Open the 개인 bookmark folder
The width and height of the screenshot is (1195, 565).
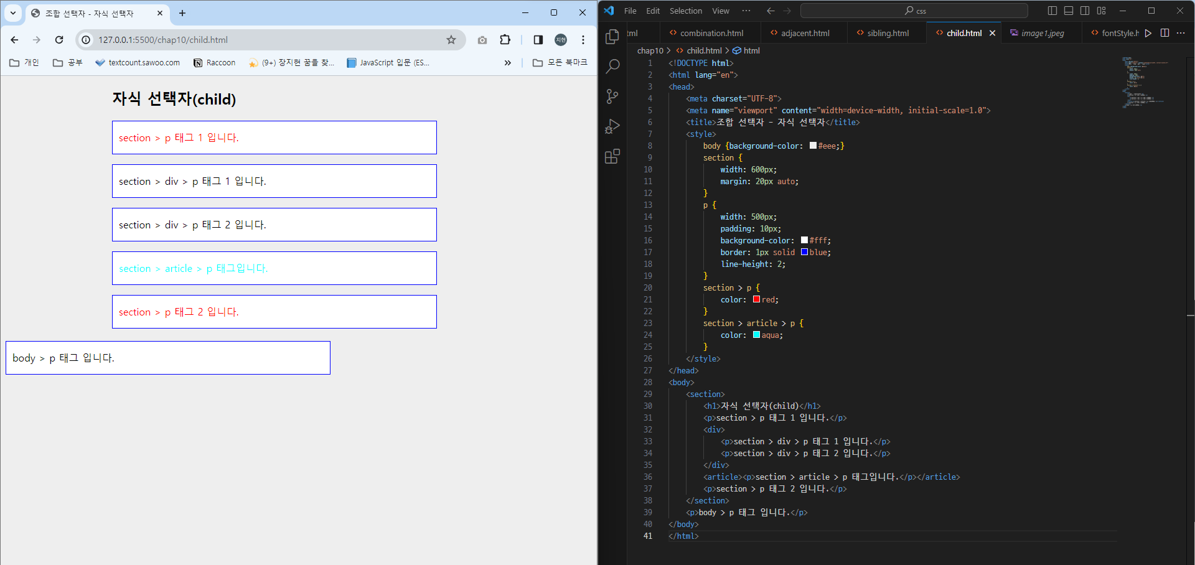pyautogui.click(x=24, y=63)
